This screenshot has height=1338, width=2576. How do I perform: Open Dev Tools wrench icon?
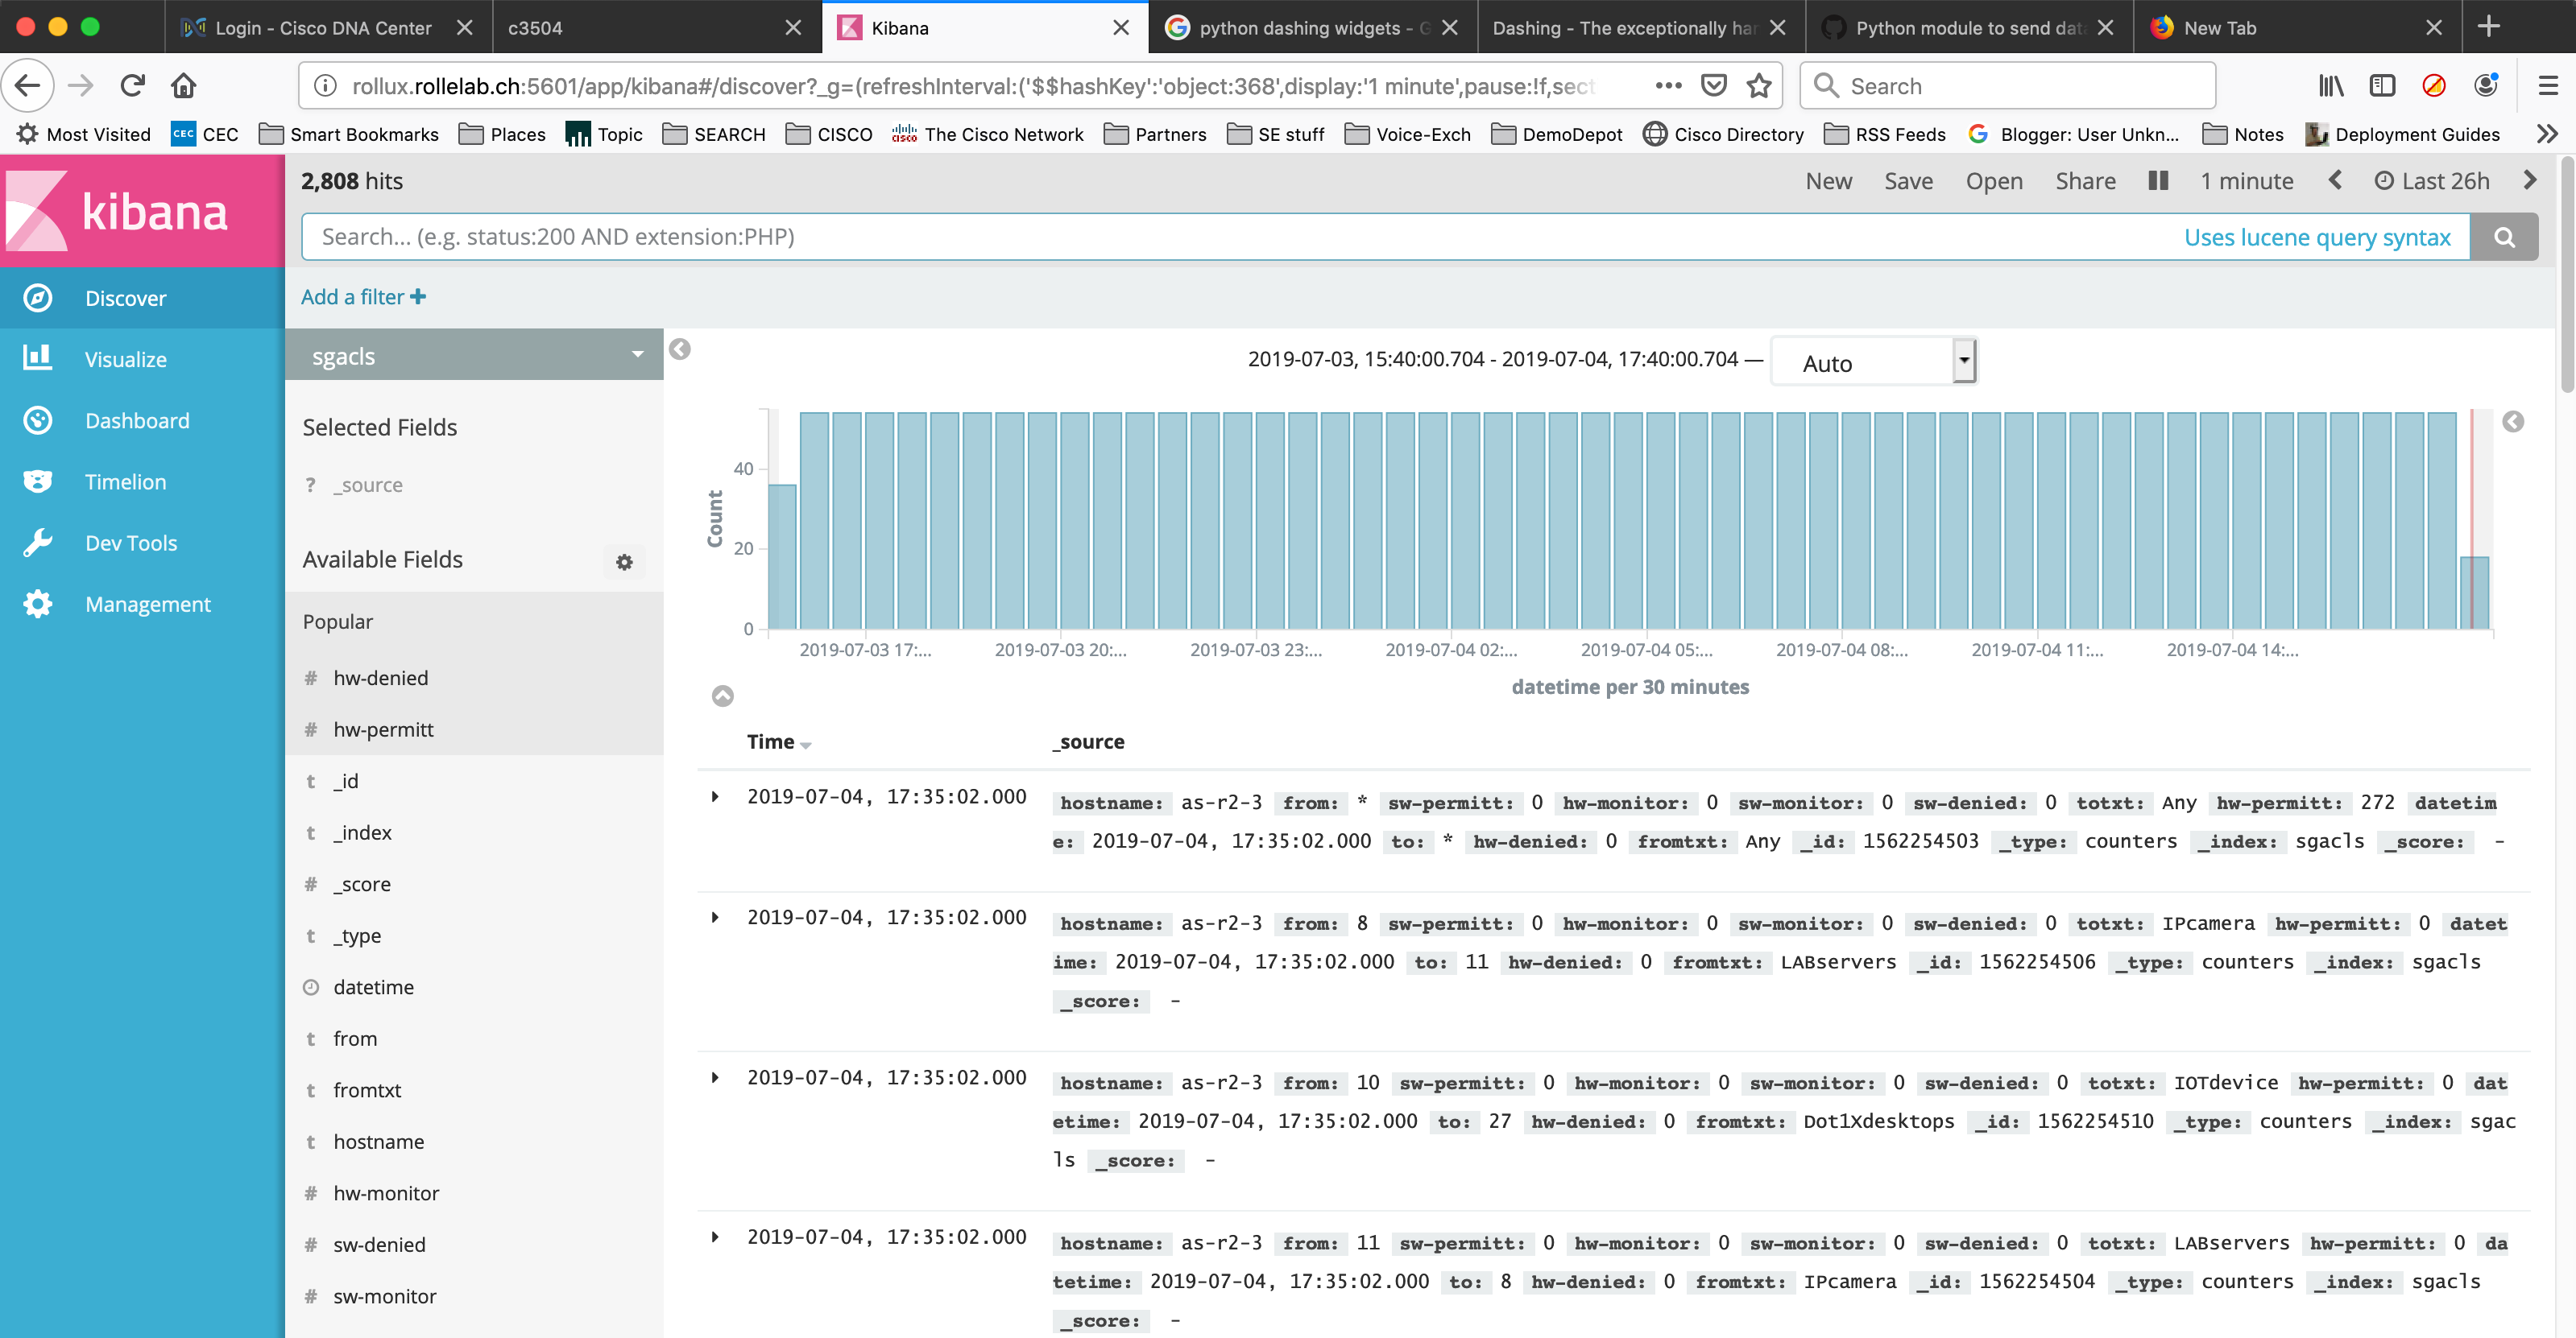[37, 543]
